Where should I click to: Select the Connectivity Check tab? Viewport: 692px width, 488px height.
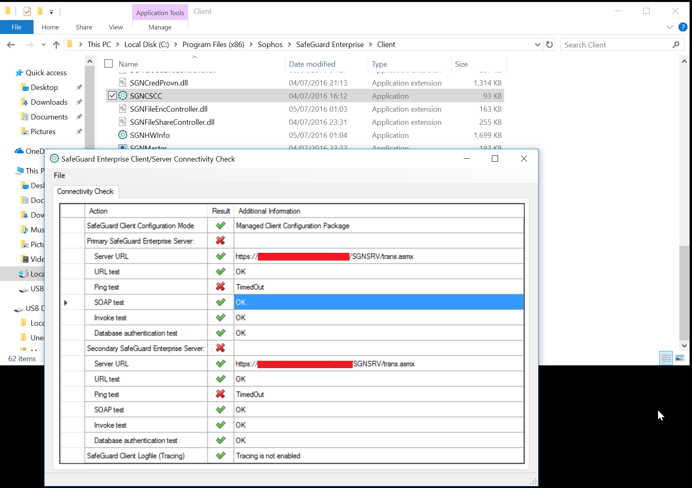pyautogui.click(x=86, y=191)
